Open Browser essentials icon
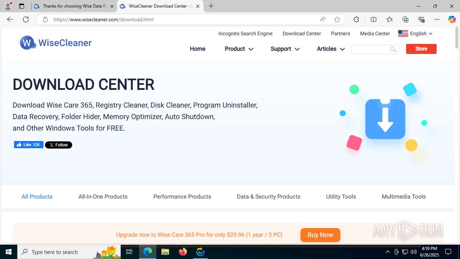 pyautogui.click(x=421, y=19)
